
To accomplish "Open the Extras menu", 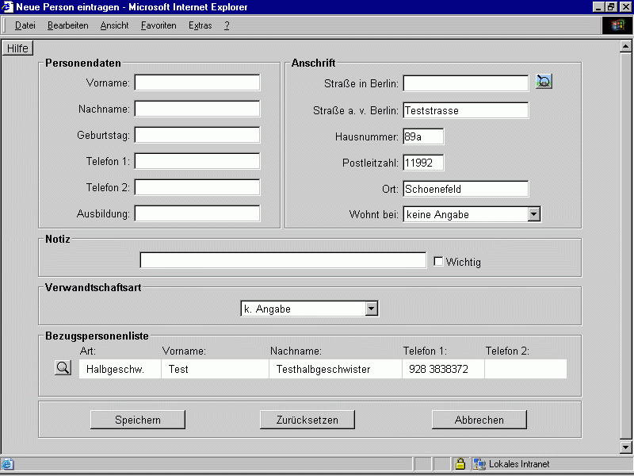I will [201, 25].
